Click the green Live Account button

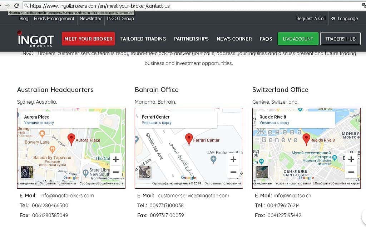[x=298, y=39]
